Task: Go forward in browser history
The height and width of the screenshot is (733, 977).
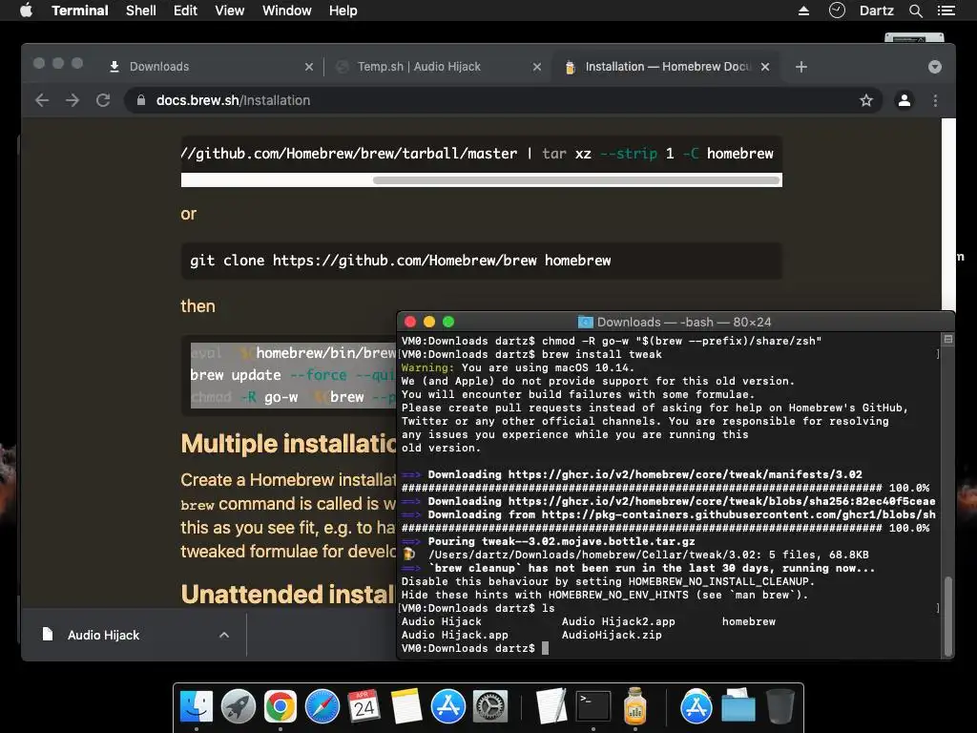Action: [x=73, y=100]
